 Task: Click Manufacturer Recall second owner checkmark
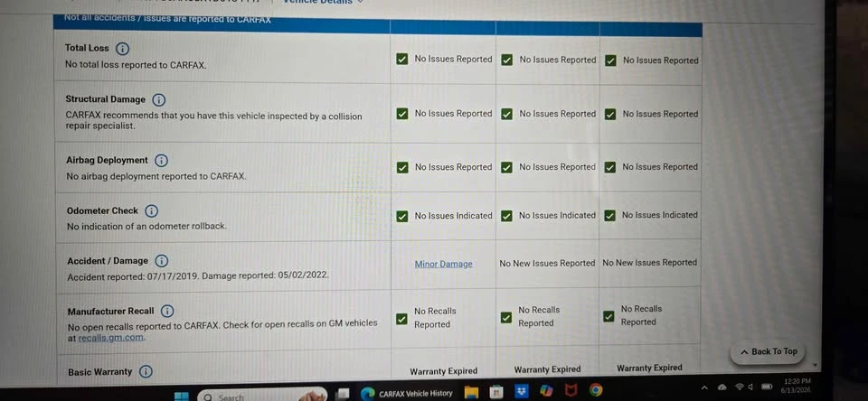tap(506, 318)
